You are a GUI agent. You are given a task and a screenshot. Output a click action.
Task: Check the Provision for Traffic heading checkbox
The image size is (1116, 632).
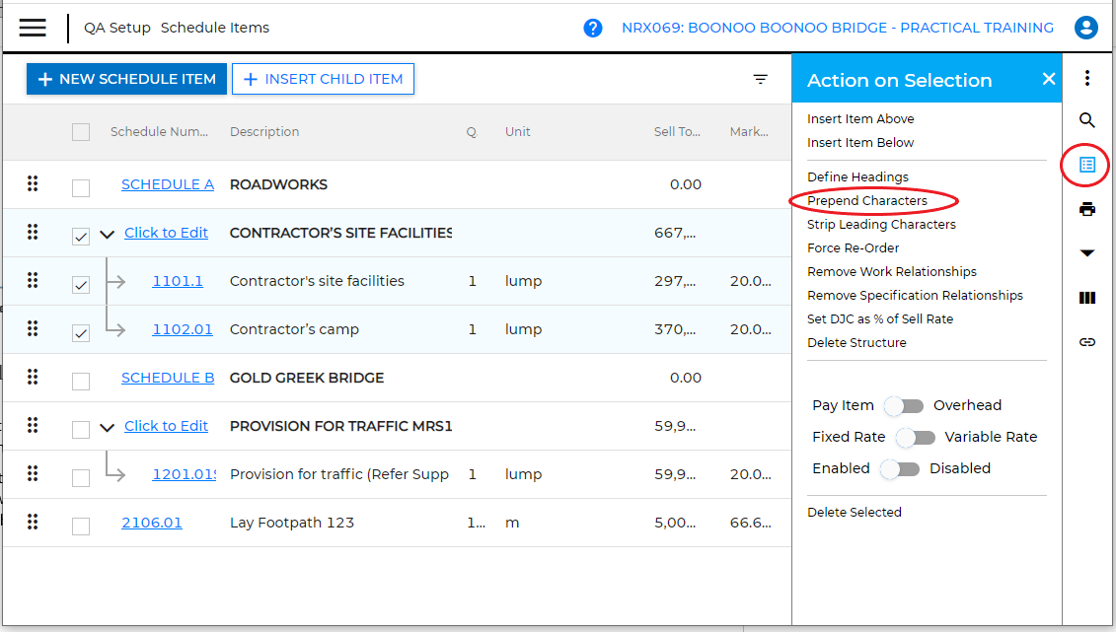click(81, 430)
